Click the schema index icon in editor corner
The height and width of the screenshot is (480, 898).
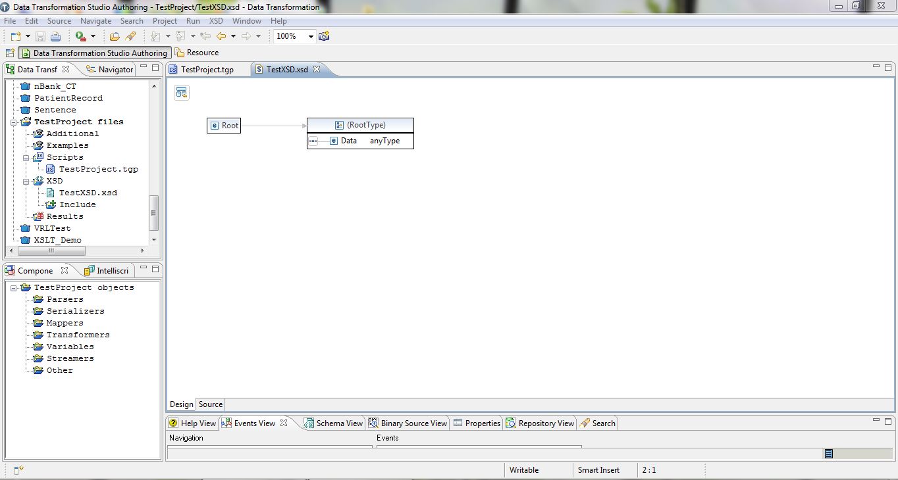tap(182, 93)
